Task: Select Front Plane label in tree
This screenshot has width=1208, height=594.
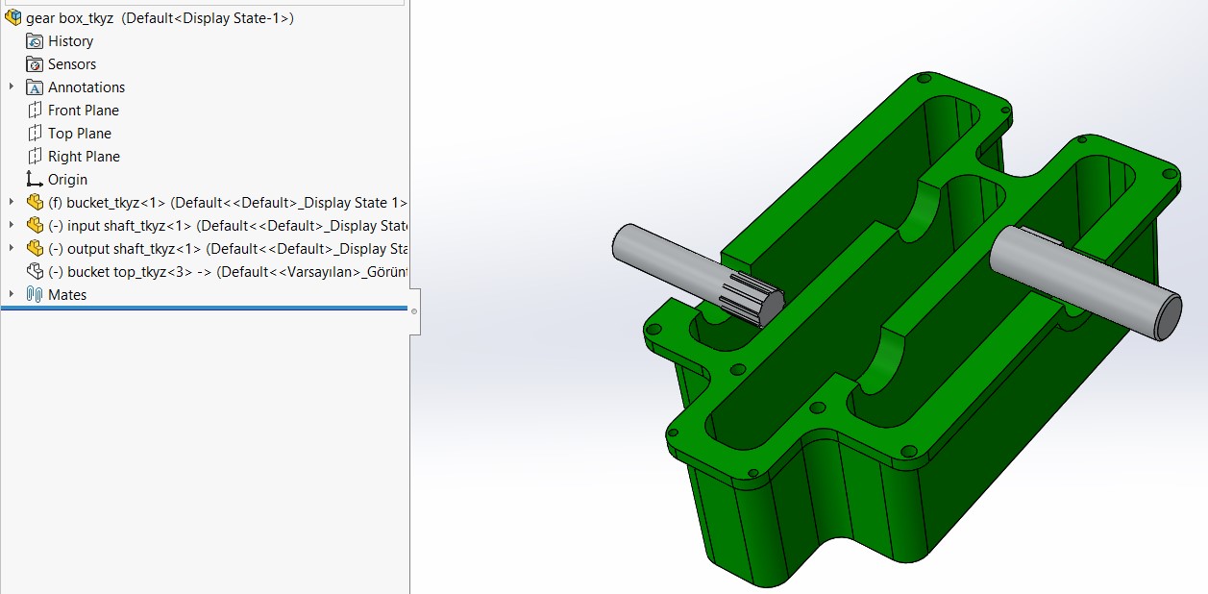Action: point(84,111)
